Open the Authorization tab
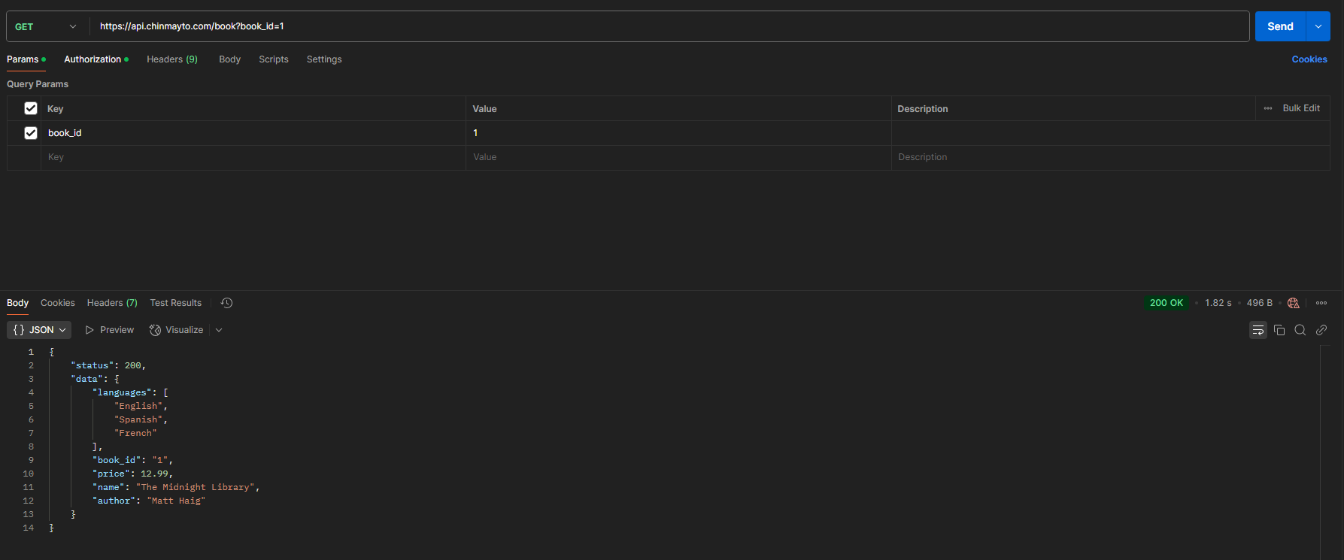 (96, 59)
